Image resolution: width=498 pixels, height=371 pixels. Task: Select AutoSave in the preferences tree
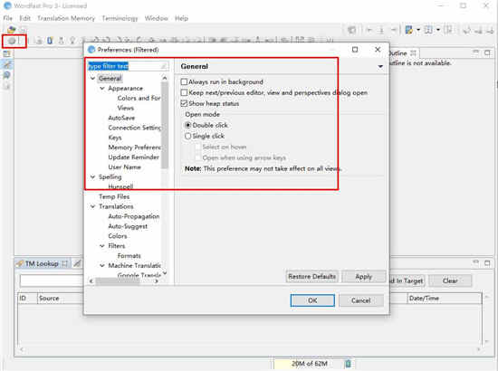click(121, 118)
